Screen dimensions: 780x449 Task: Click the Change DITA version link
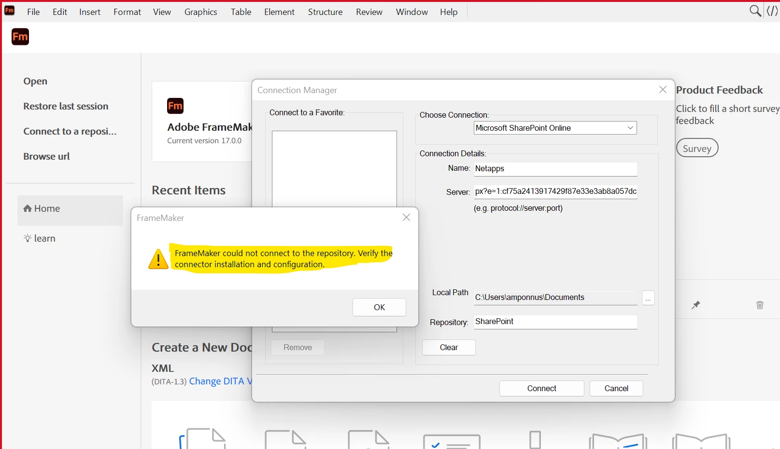(x=220, y=381)
